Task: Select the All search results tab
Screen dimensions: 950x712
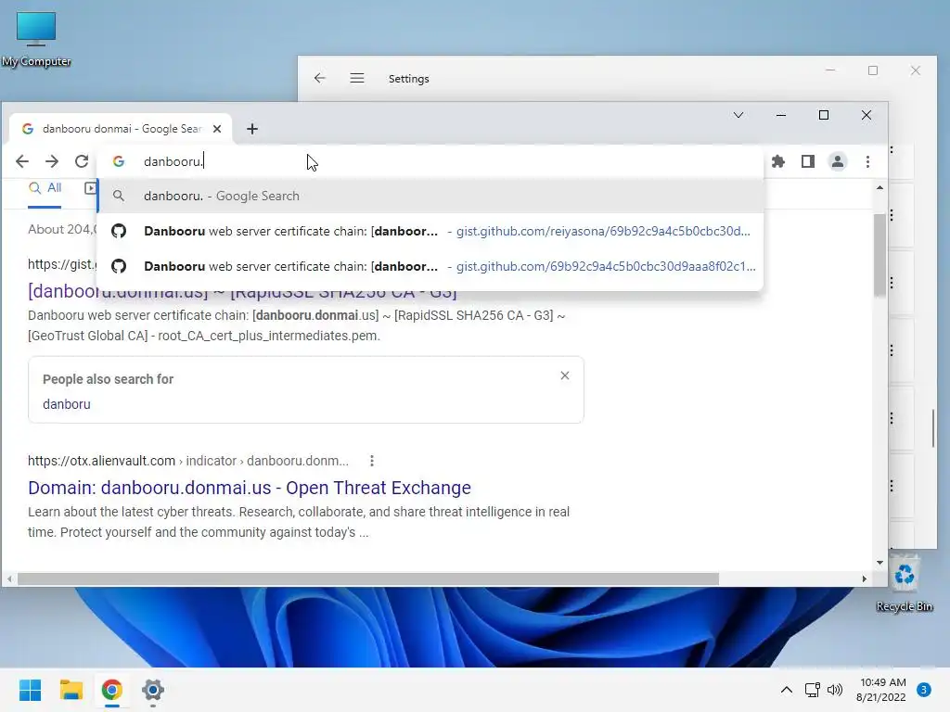Action: click(x=45, y=188)
